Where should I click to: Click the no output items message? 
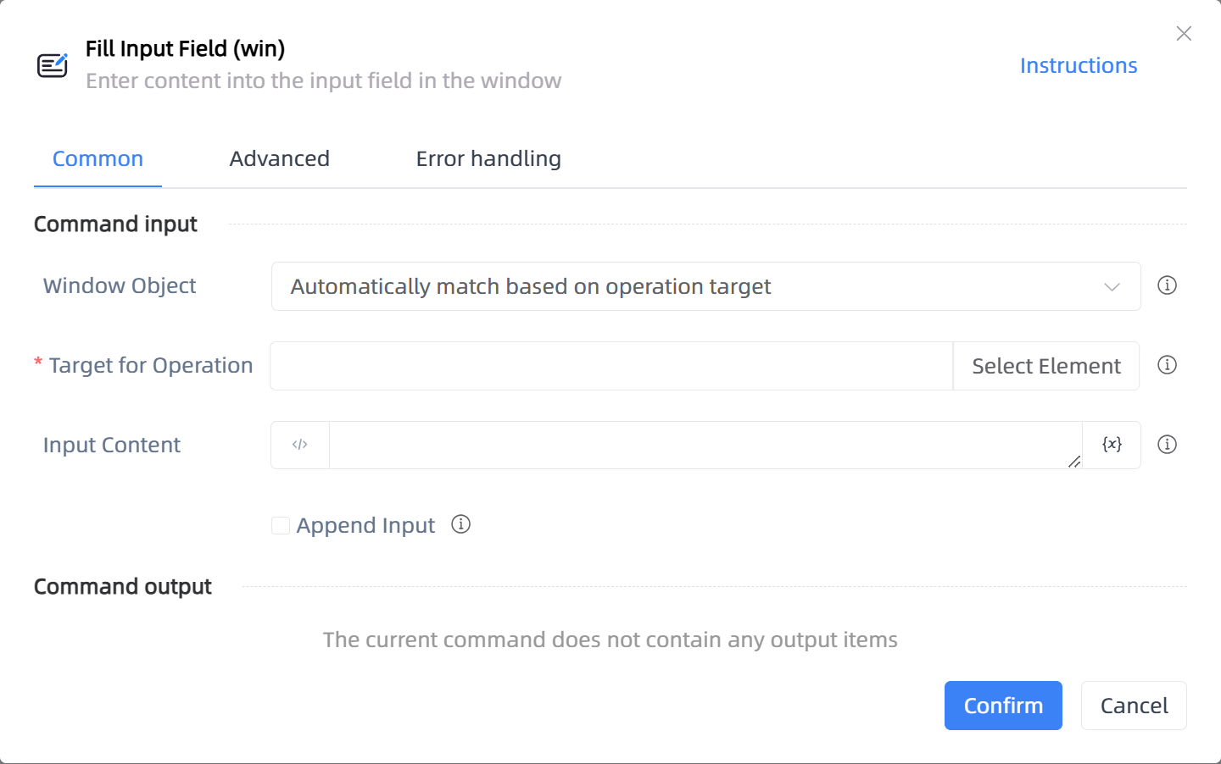(x=610, y=639)
